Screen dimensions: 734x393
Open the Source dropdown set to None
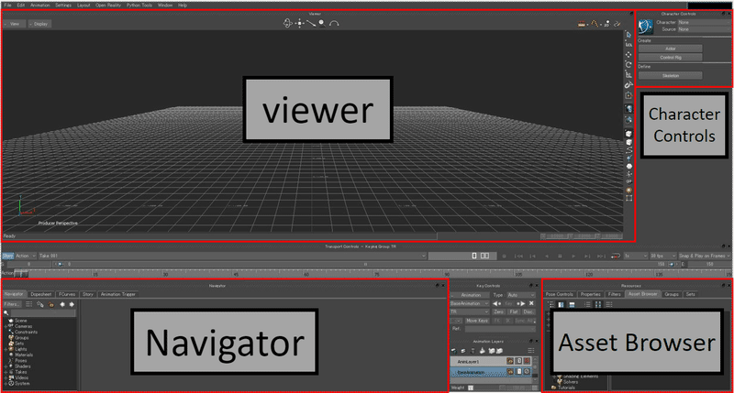(x=704, y=29)
